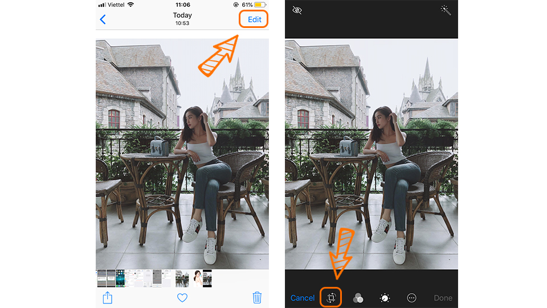Open the filters three-circles tool
The height and width of the screenshot is (308, 547).
pos(358,298)
